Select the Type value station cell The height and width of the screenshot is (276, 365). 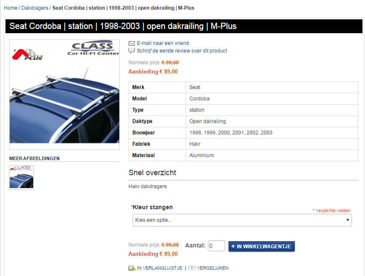pyautogui.click(x=272, y=110)
